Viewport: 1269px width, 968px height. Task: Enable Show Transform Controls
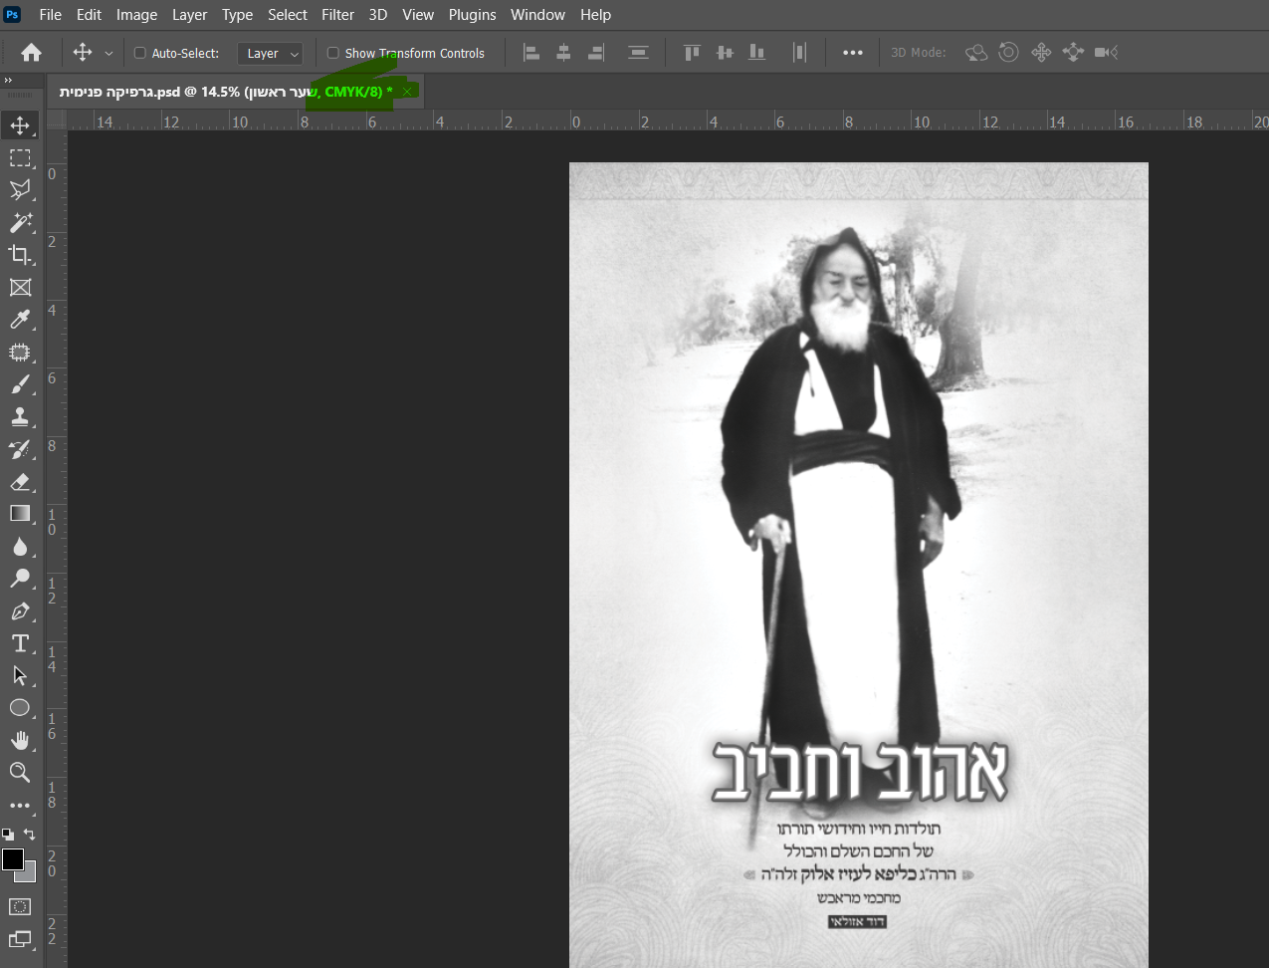tap(332, 52)
